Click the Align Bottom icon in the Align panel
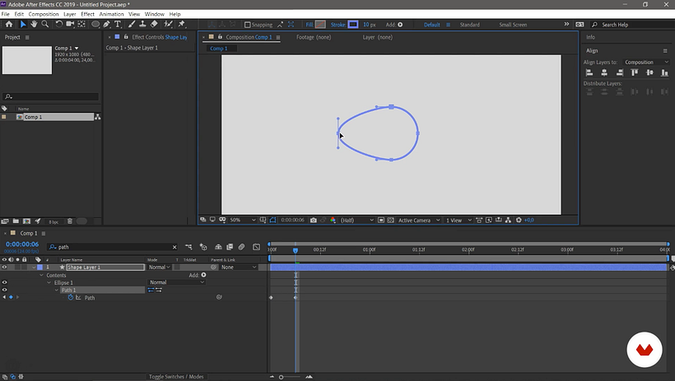 [x=664, y=72]
